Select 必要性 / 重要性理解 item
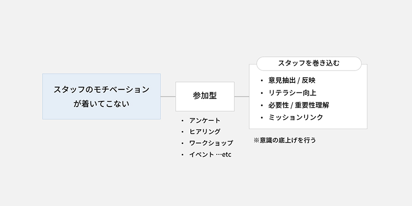 (x=298, y=105)
